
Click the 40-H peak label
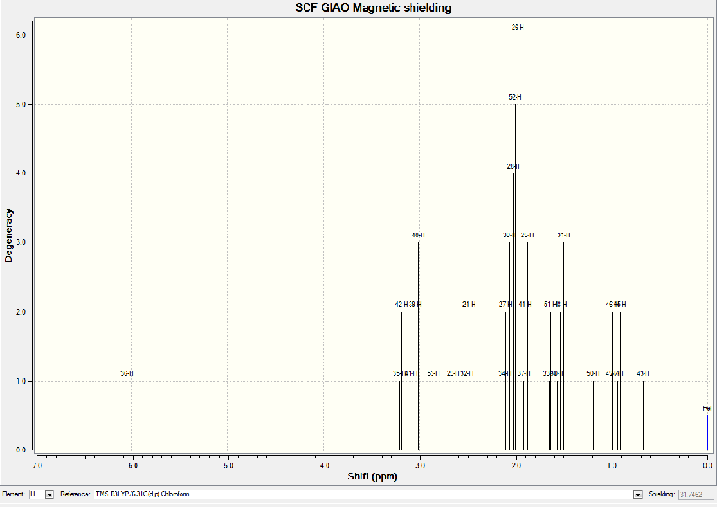point(418,235)
